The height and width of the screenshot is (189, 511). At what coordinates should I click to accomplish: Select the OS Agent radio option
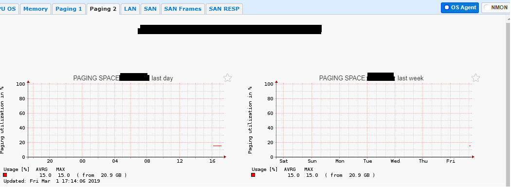(x=460, y=7)
